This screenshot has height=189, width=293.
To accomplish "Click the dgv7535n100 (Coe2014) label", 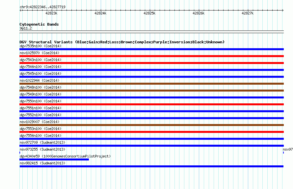I will [40, 46].
